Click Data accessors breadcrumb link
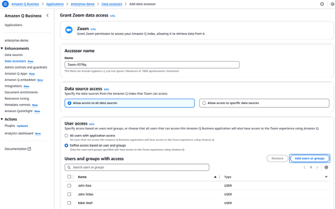The image size is (335, 209). click(x=112, y=4)
